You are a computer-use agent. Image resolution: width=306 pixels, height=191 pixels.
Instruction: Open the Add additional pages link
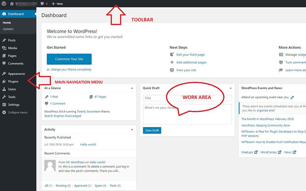[192, 62]
